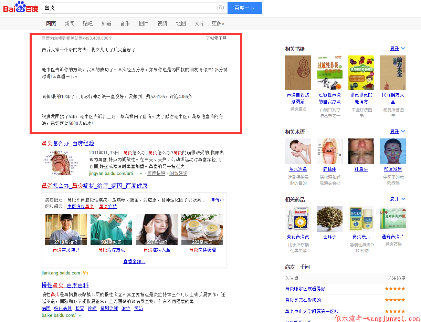Image resolution: width=421 pixels, height=322 pixels.
Task: Open the 鼻炎康片 medicine link
Action: (361, 237)
